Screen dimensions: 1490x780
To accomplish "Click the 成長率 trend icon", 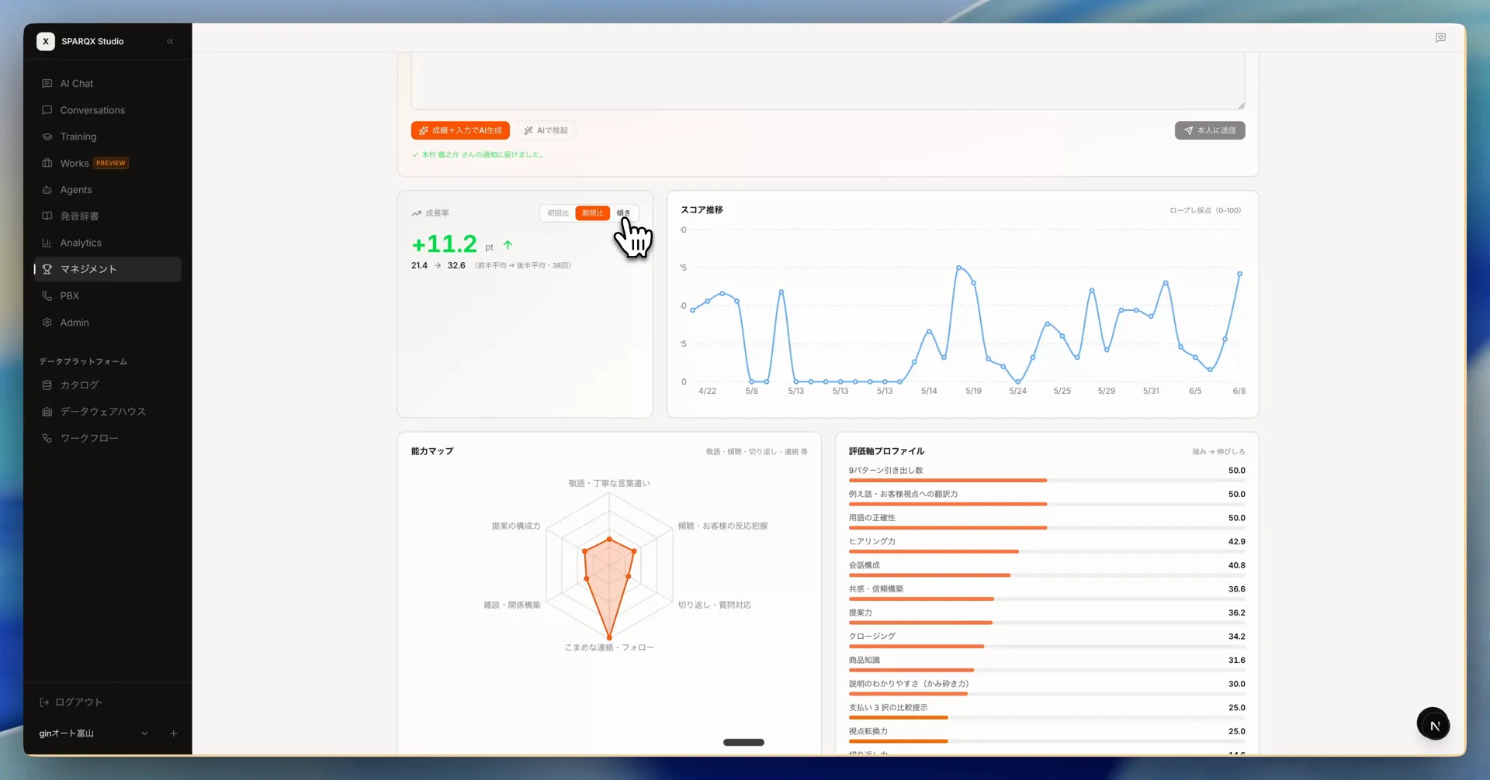I will point(417,213).
